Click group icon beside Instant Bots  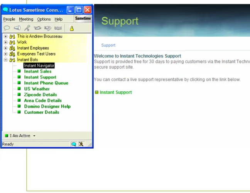click(12, 60)
